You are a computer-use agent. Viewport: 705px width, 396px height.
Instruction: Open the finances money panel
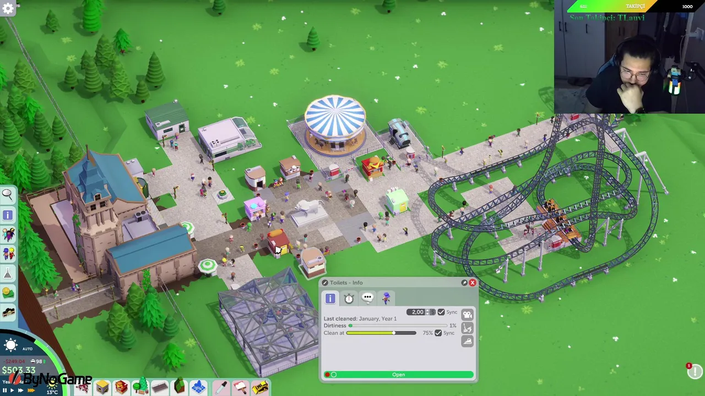tap(8, 293)
